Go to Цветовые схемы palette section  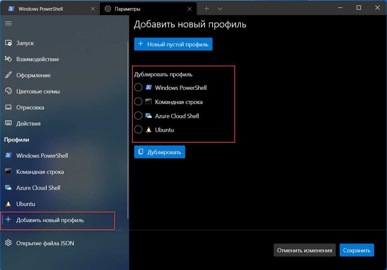(x=38, y=91)
